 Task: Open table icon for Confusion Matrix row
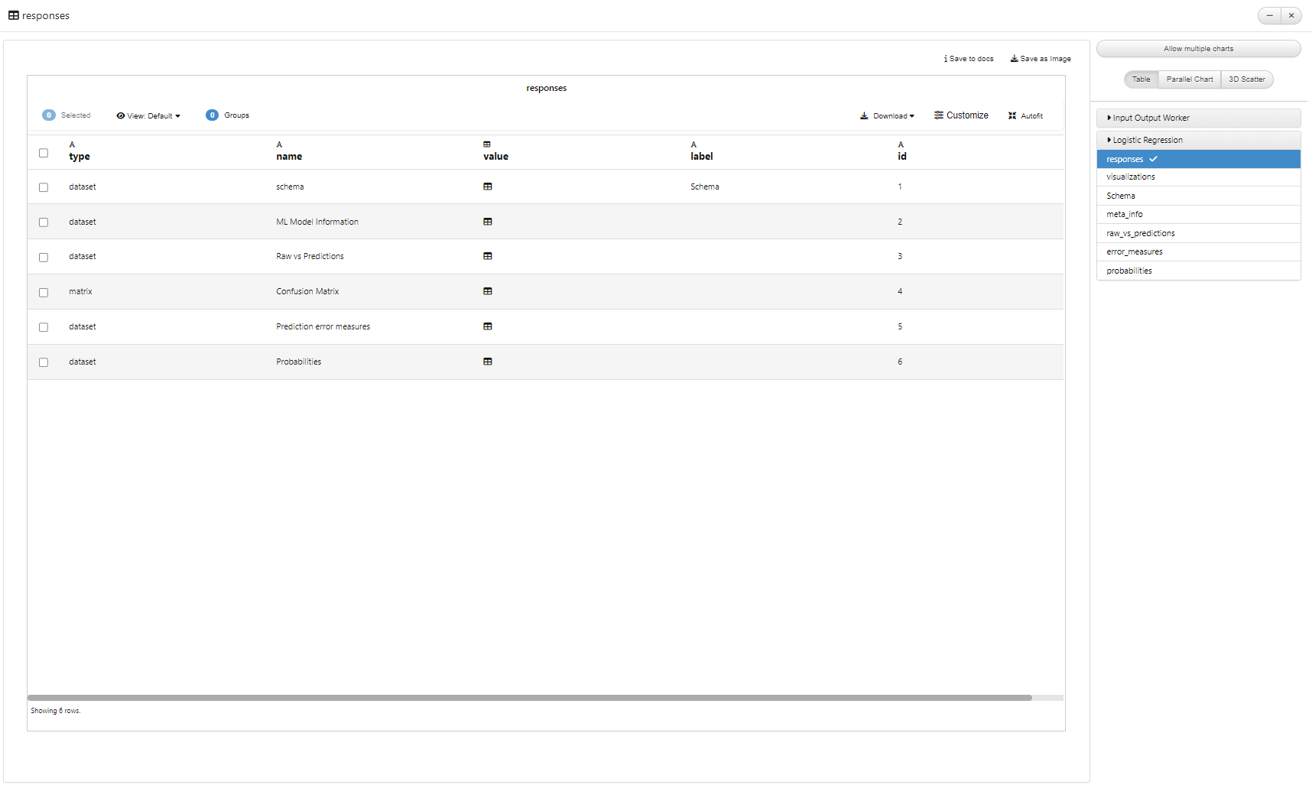[488, 291]
